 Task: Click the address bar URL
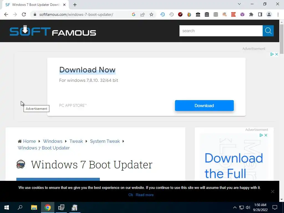tap(76, 14)
